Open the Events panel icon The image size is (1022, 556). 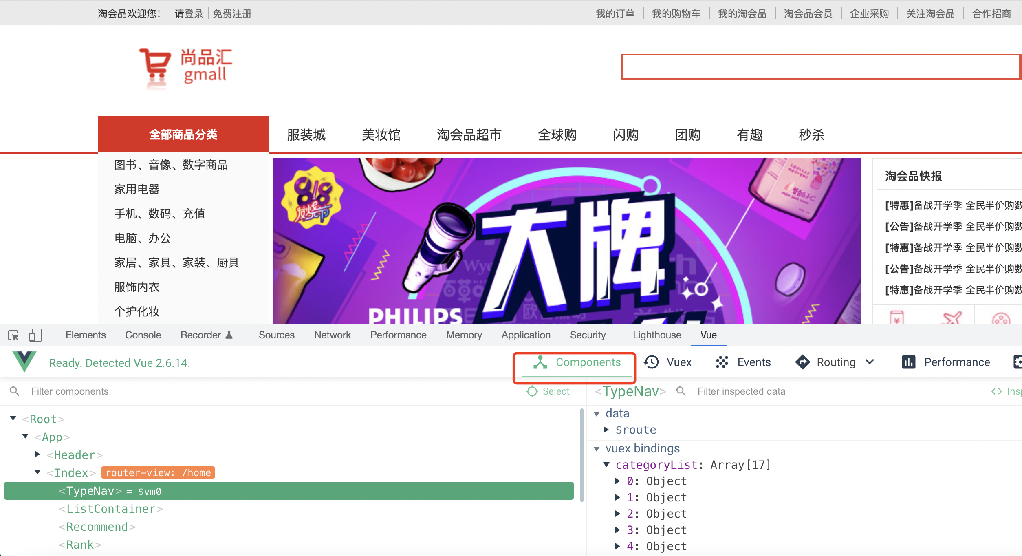pyautogui.click(x=722, y=362)
